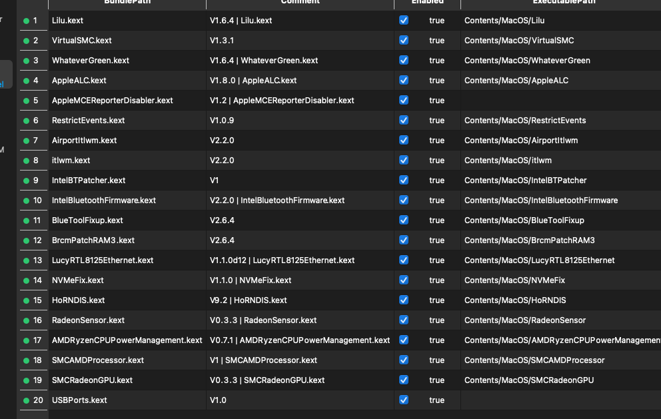Image resolution: width=661 pixels, height=419 pixels.
Task: Toggle the Enabled checkbox for VirtualSMC.kext
Action: (403, 40)
